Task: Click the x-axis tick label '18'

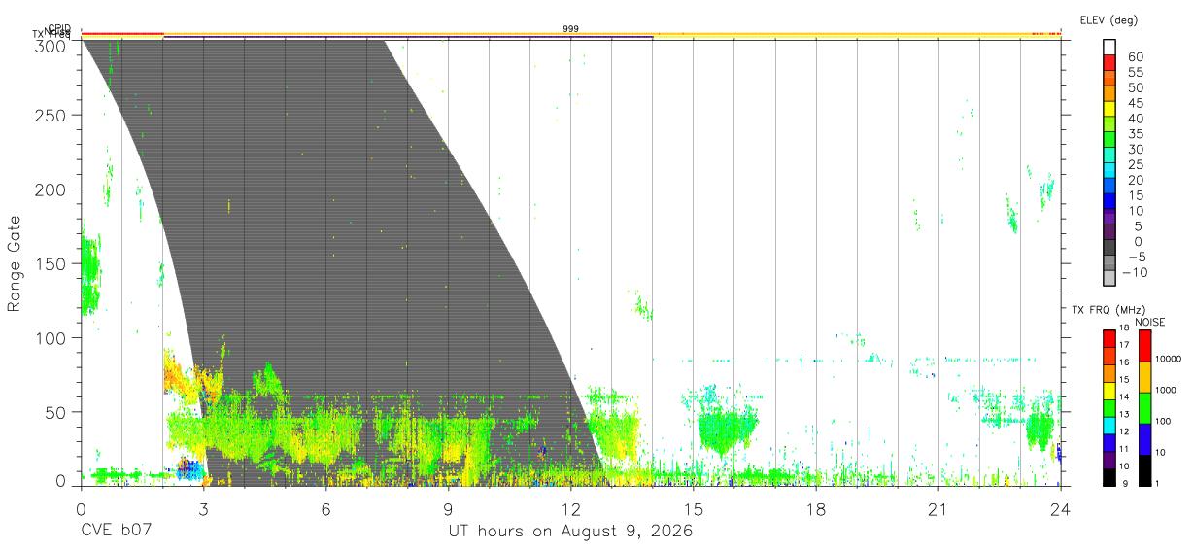Action: (816, 509)
